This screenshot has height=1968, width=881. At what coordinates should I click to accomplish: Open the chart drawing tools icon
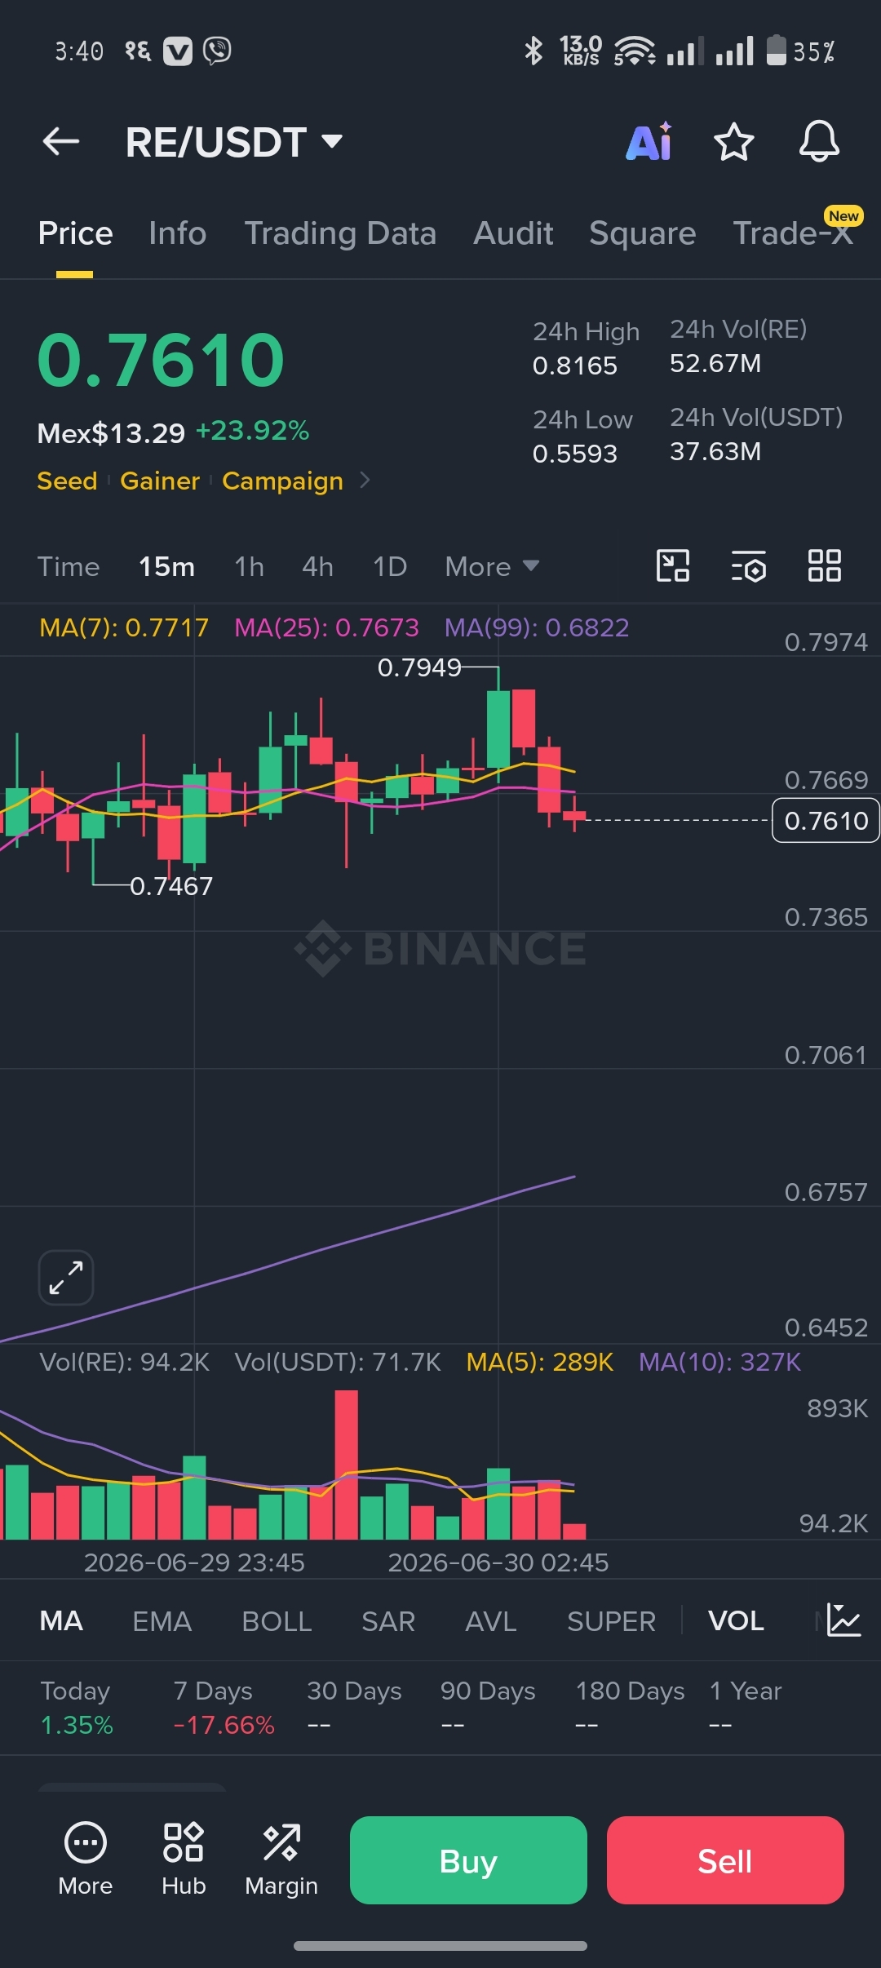pyautogui.click(x=673, y=565)
